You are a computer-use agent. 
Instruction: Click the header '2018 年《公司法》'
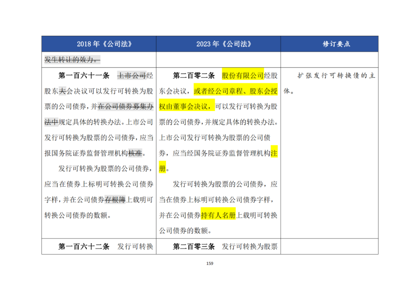coord(104,44)
